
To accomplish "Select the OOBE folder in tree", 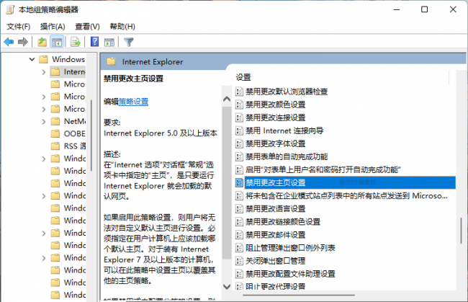I will 68,133.
